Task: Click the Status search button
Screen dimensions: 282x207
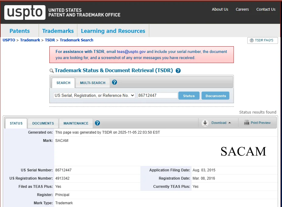Action: (189, 95)
